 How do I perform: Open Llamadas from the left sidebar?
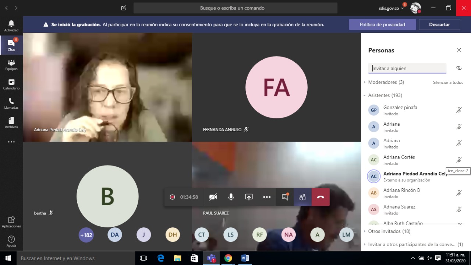(x=11, y=104)
